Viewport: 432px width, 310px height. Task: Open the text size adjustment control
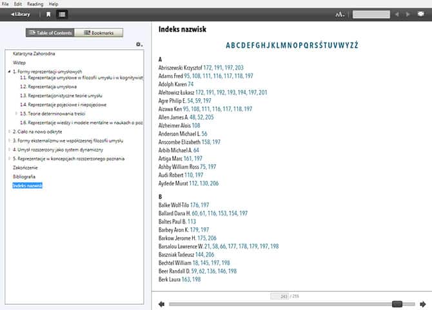pyautogui.click(x=340, y=14)
